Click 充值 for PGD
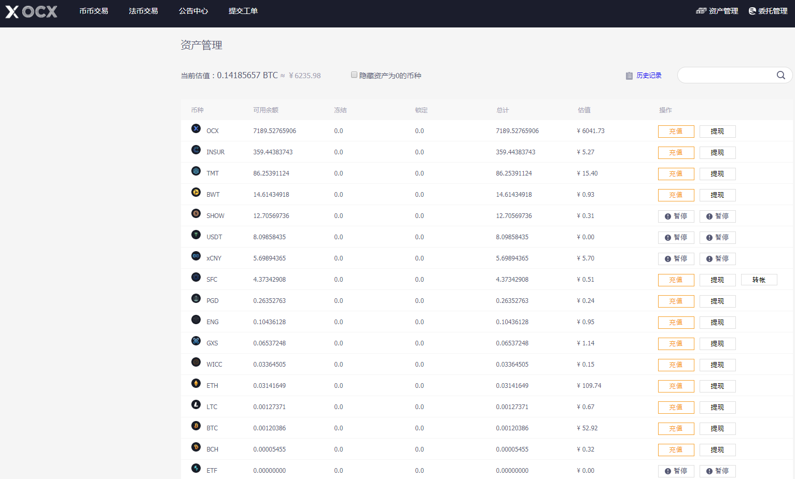795x479 pixels. (676, 301)
